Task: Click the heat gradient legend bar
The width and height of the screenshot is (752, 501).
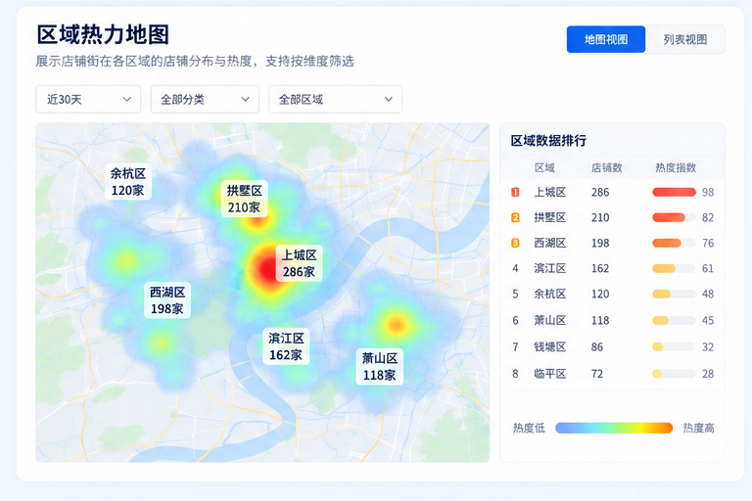Action: pos(614,429)
